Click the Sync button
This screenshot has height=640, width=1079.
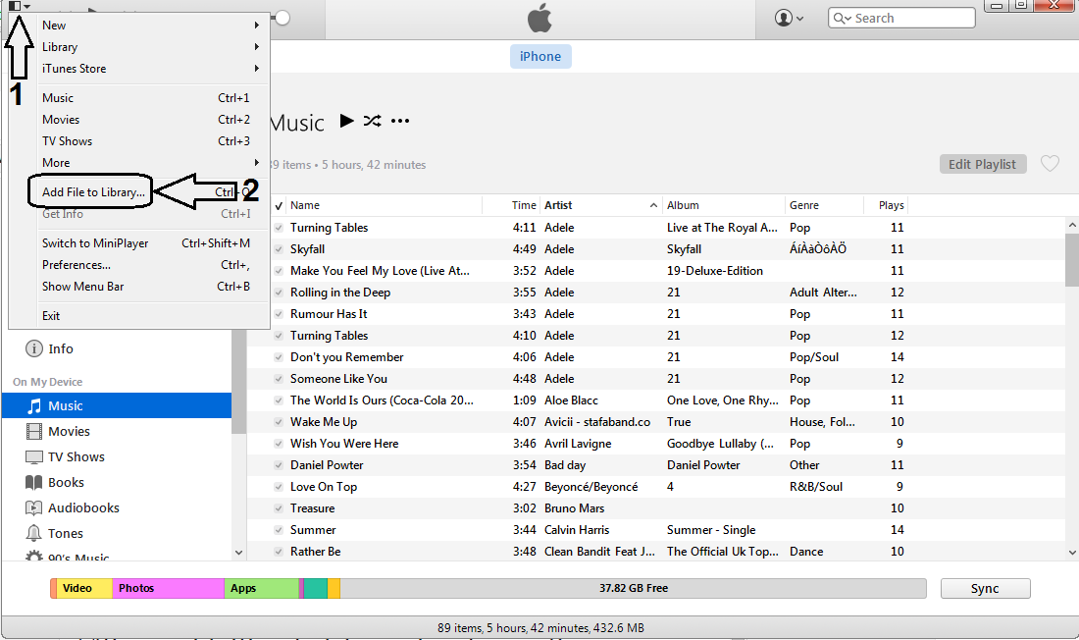pos(985,588)
